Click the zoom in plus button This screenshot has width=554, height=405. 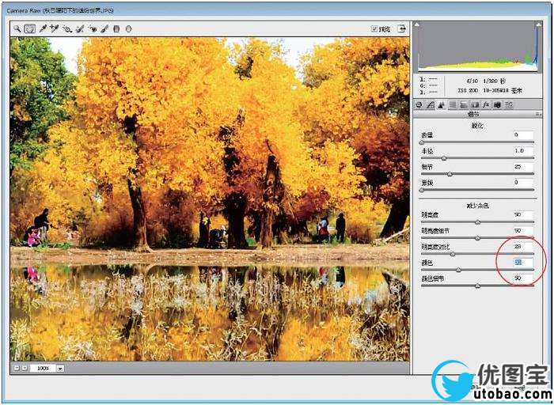pyautogui.click(x=24, y=368)
